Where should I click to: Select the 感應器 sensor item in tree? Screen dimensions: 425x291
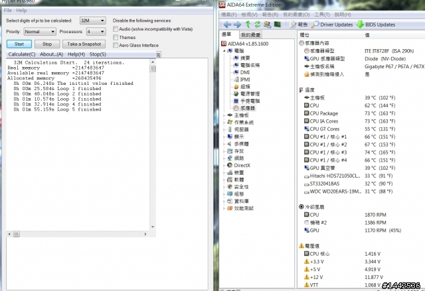(244, 108)
